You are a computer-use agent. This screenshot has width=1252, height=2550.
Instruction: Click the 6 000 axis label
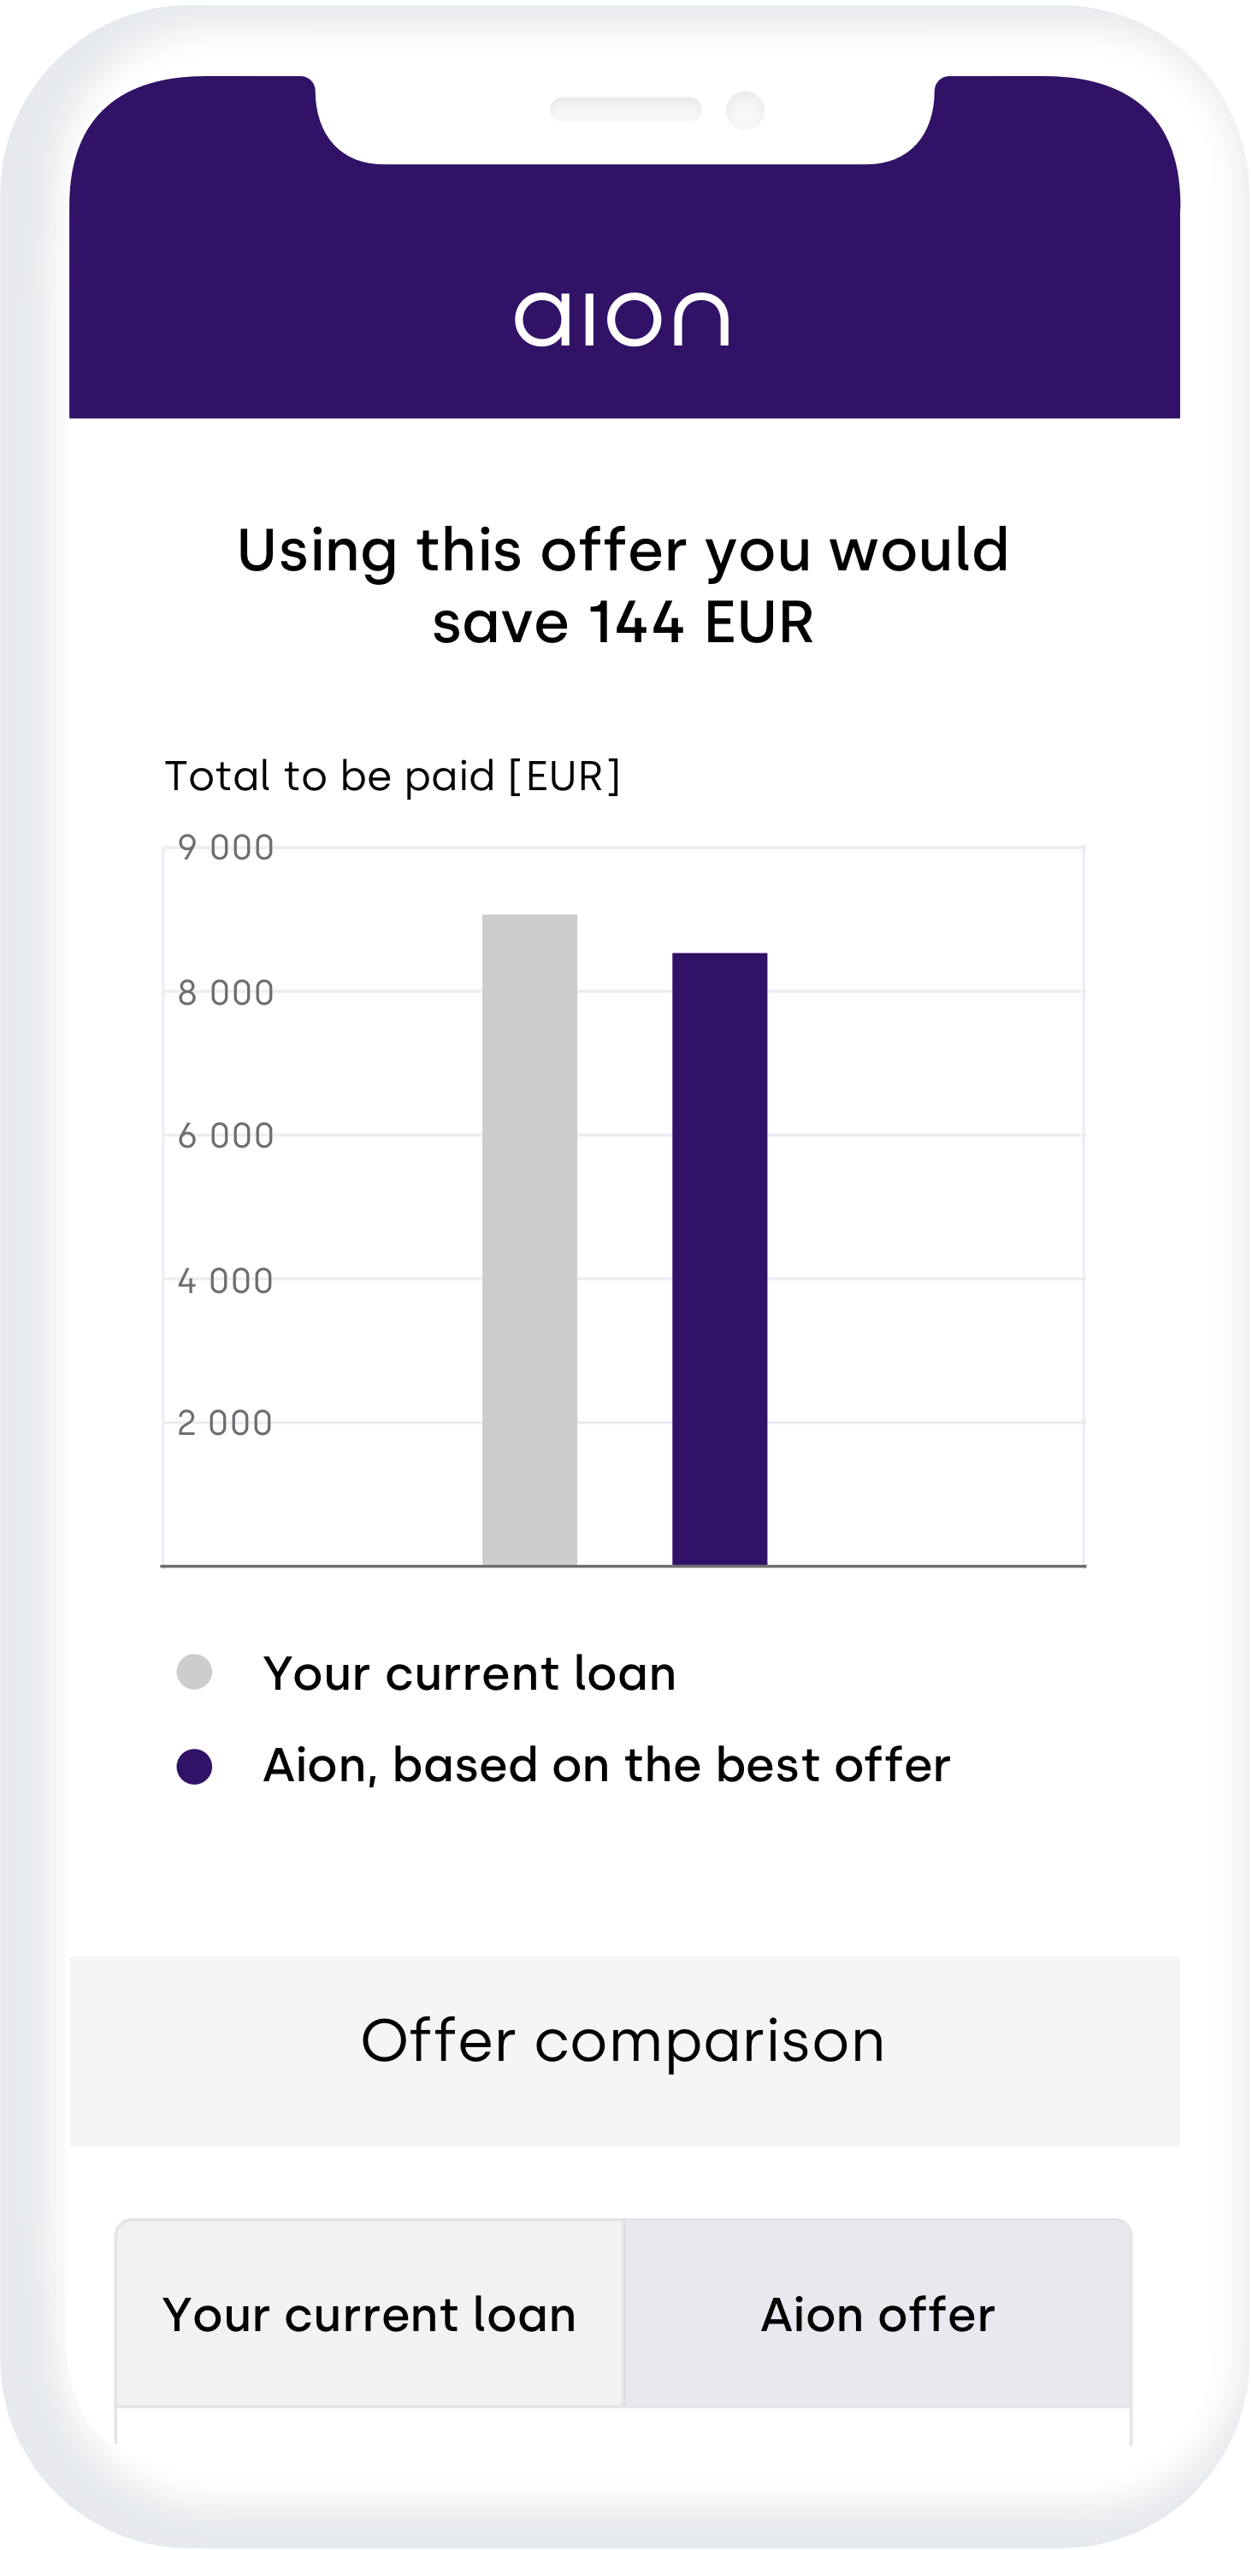(x=226, y=1136)
